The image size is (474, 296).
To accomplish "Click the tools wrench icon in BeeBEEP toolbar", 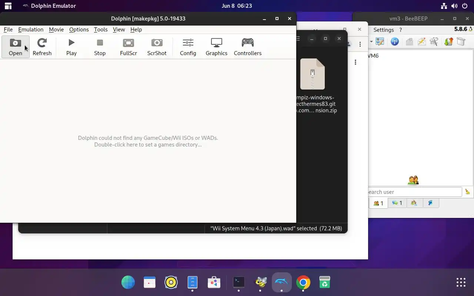I will coord(434,42).
